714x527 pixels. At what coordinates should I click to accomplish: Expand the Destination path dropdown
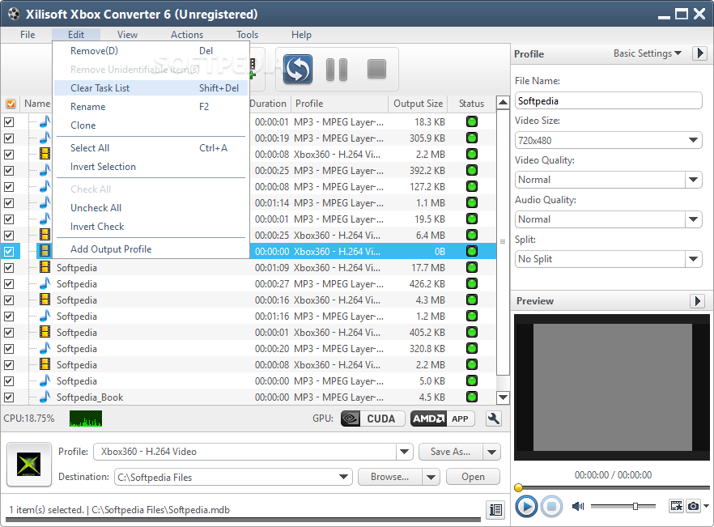click(344, 477)
